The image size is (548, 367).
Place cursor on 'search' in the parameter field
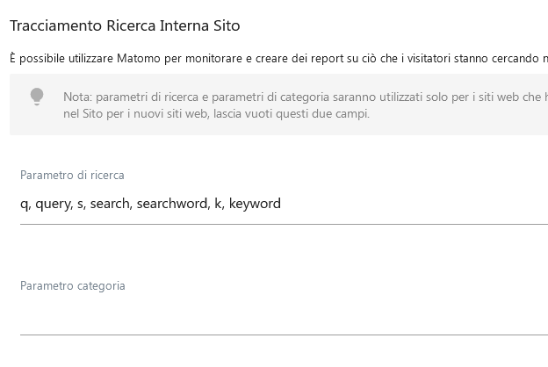click(x=110, y=204)
